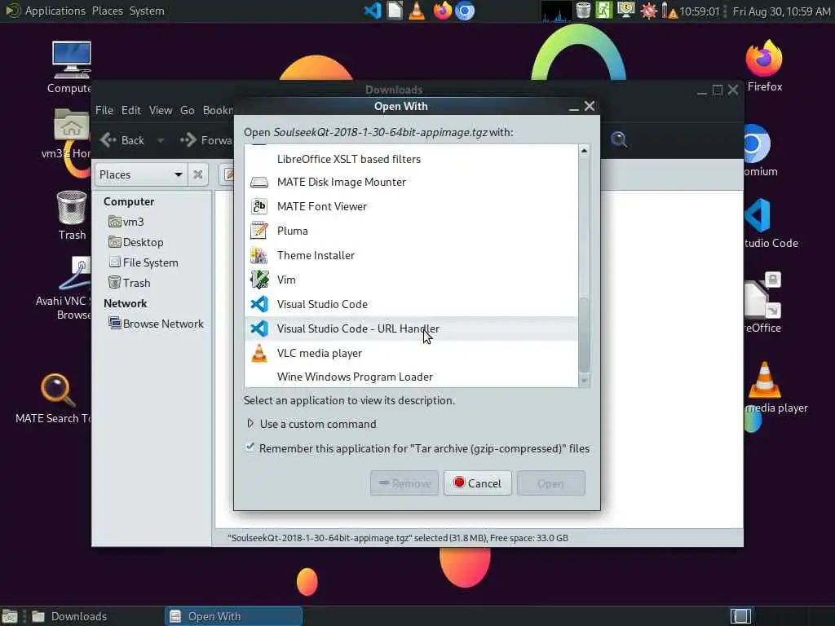Open File System in sidebar
The width and height of the screenshot is (835, 626).
tap(144, 262)
